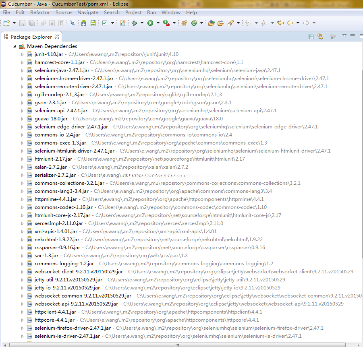
Task: Click the green Run button icon
Action: [x=150, y=23]
